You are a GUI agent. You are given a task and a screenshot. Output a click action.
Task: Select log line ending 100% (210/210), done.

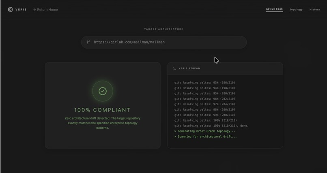coord(211,126)
